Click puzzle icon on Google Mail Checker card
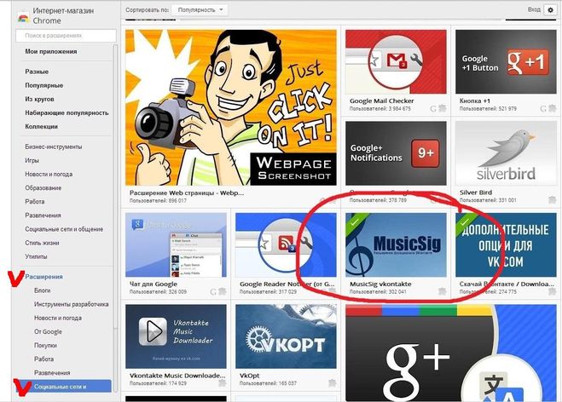562x402 pixels. [x=443, y=108]
